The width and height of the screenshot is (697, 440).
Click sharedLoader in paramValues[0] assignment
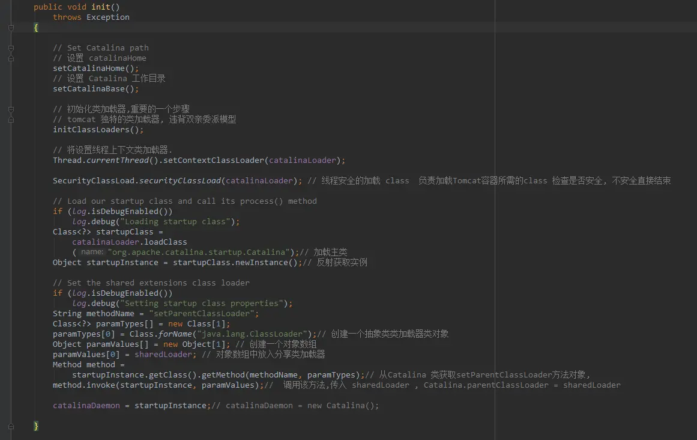(163, 355)
